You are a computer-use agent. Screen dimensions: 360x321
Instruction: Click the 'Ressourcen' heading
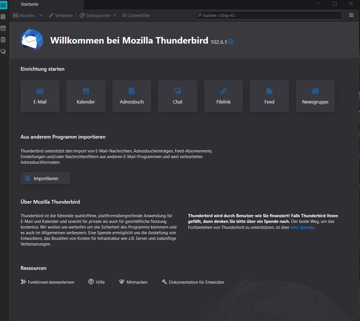click(x=34, y=268)
